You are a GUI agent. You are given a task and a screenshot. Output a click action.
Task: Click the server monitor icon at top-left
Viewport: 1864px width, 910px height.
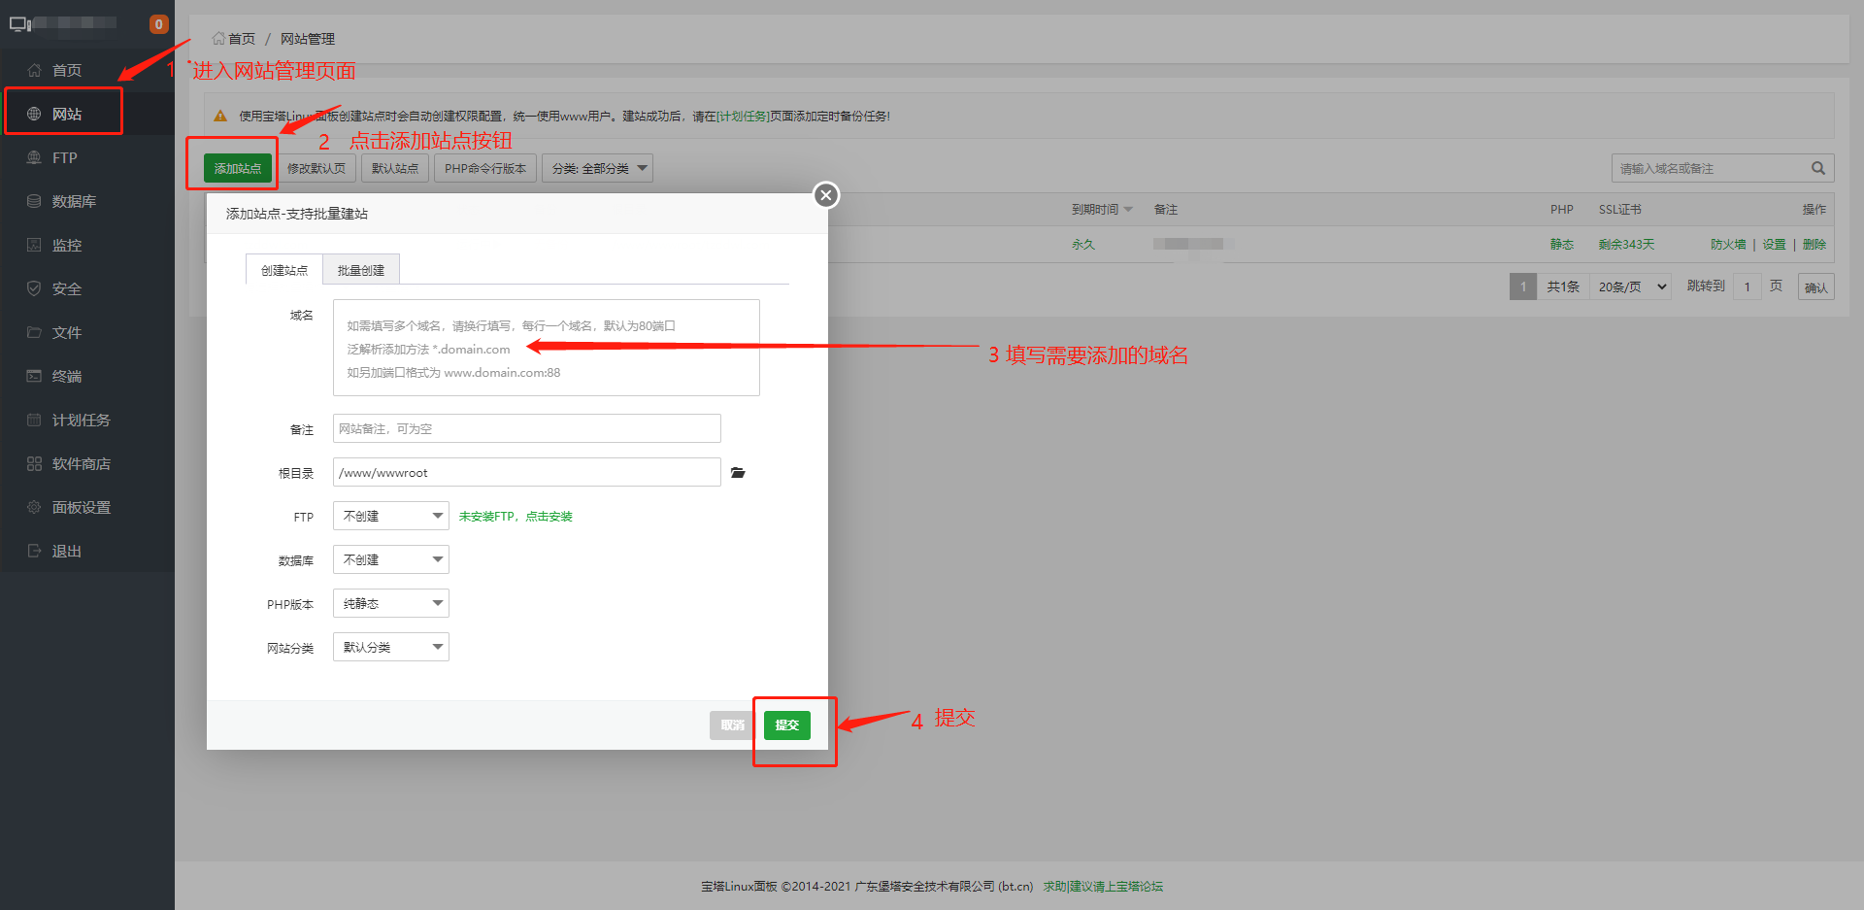coord(20,24)
